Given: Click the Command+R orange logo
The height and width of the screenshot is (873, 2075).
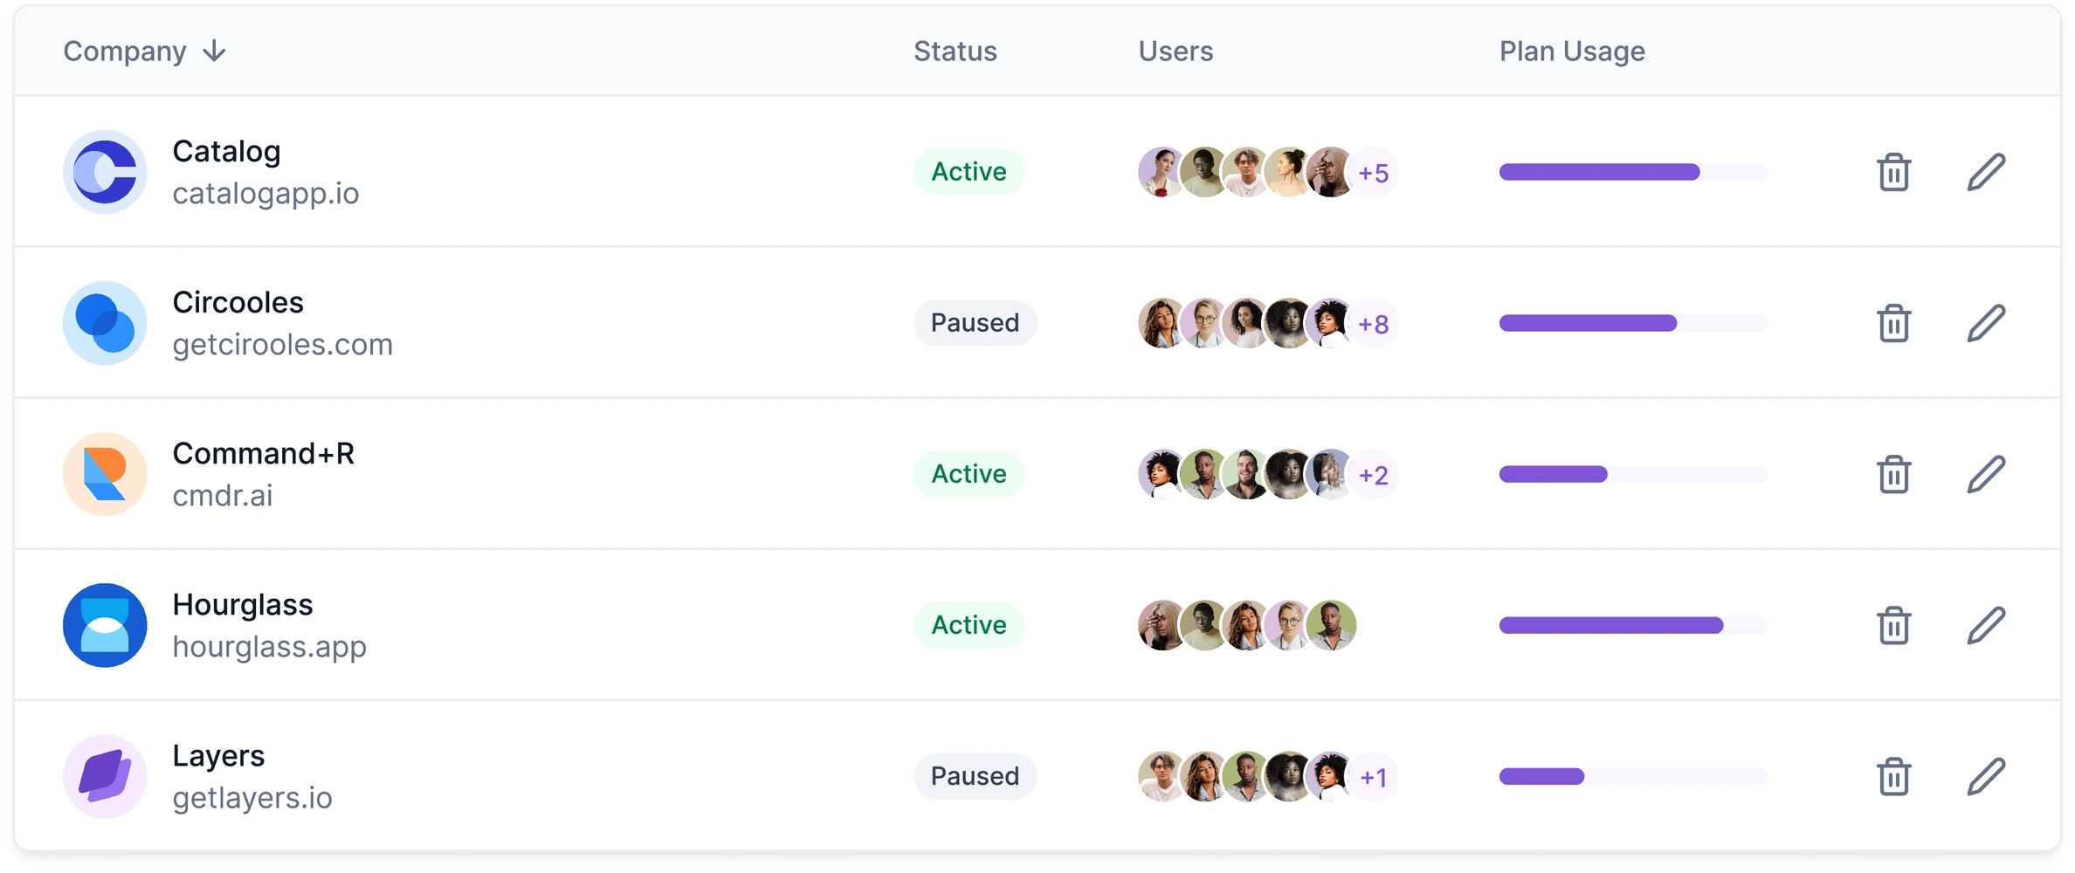Looking at the screenshot, I should pyautogui.click(x=105, y=474).
